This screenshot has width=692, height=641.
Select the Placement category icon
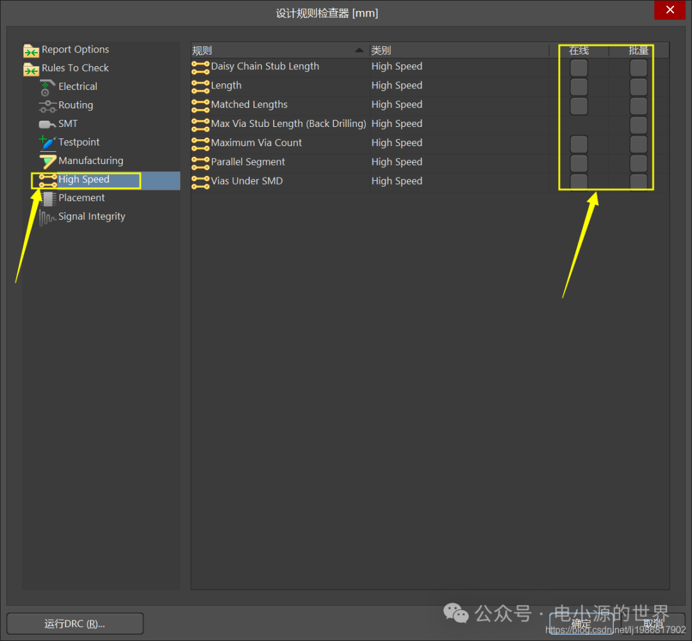(x=47, y=199)
